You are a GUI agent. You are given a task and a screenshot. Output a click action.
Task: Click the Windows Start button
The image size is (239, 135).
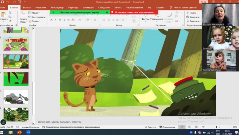point(2,132)
